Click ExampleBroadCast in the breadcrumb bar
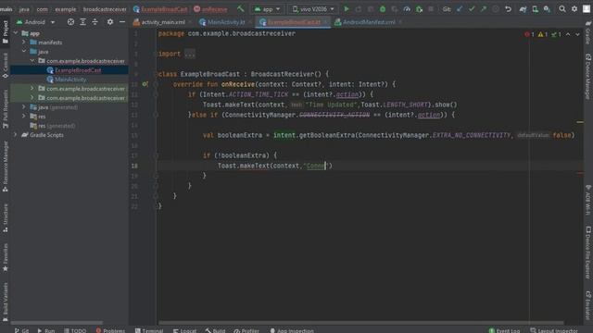 [x=160, y=9]
